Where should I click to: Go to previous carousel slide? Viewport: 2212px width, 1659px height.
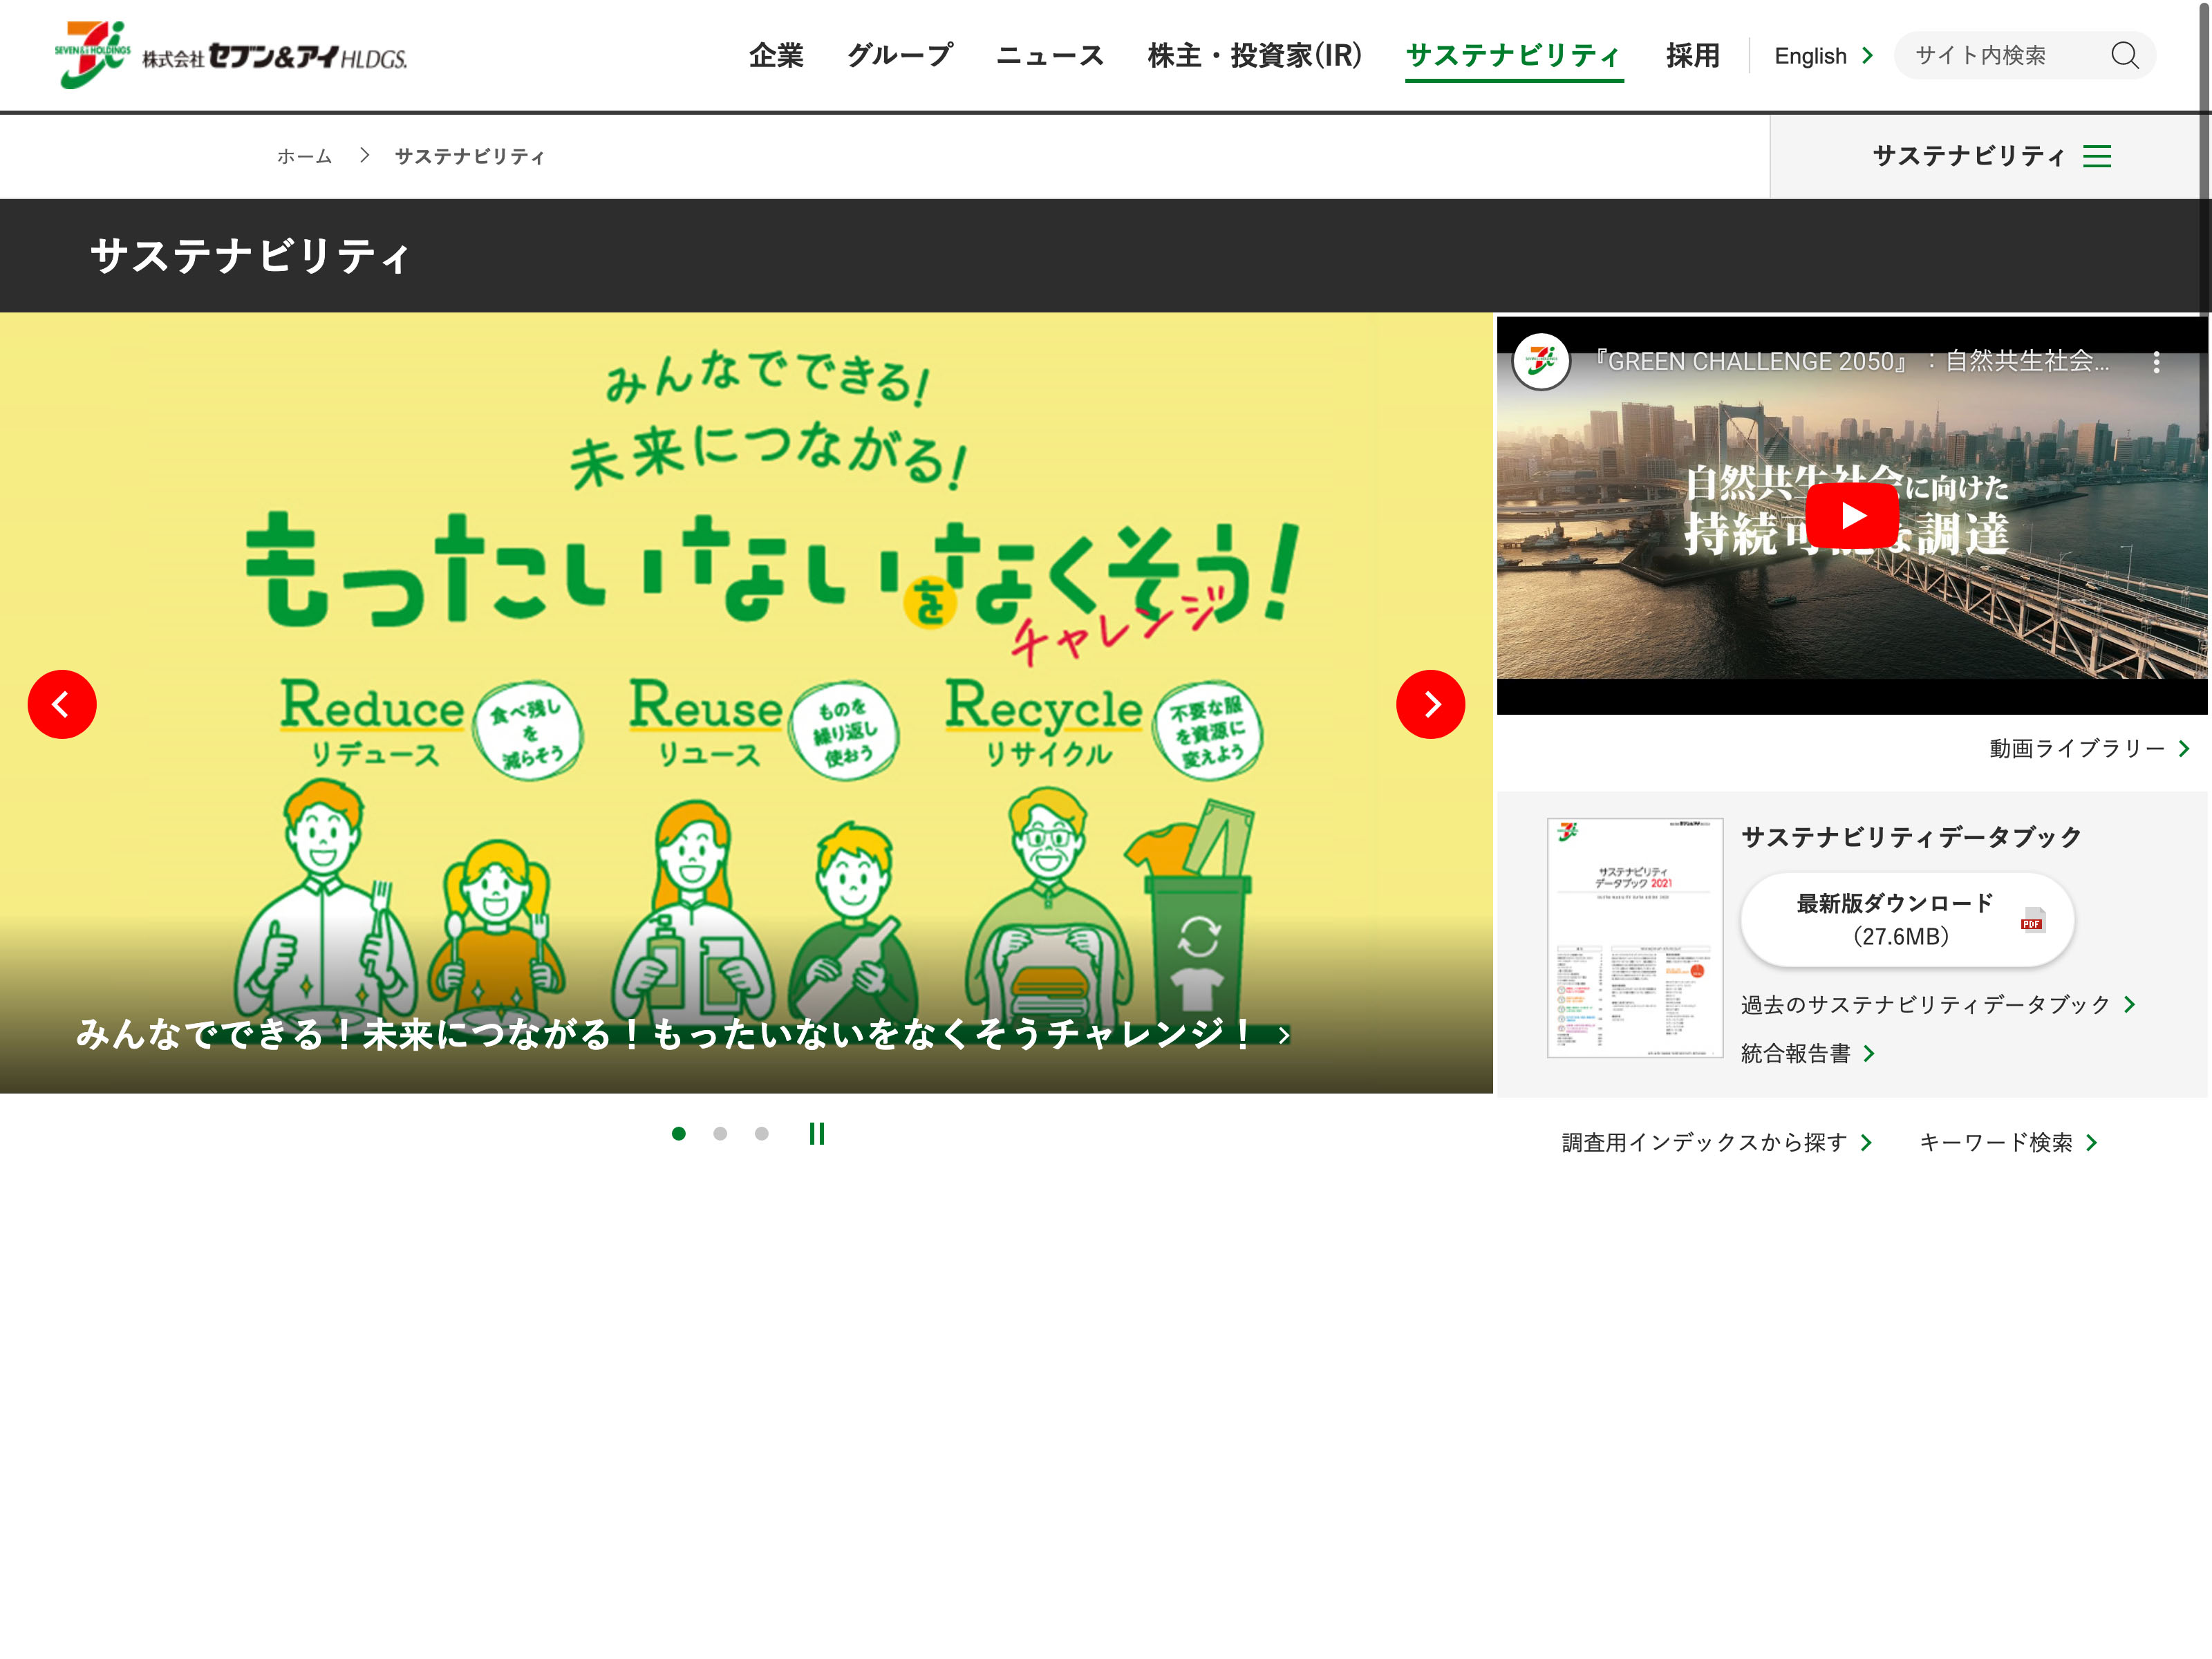(x=62, y=704)
